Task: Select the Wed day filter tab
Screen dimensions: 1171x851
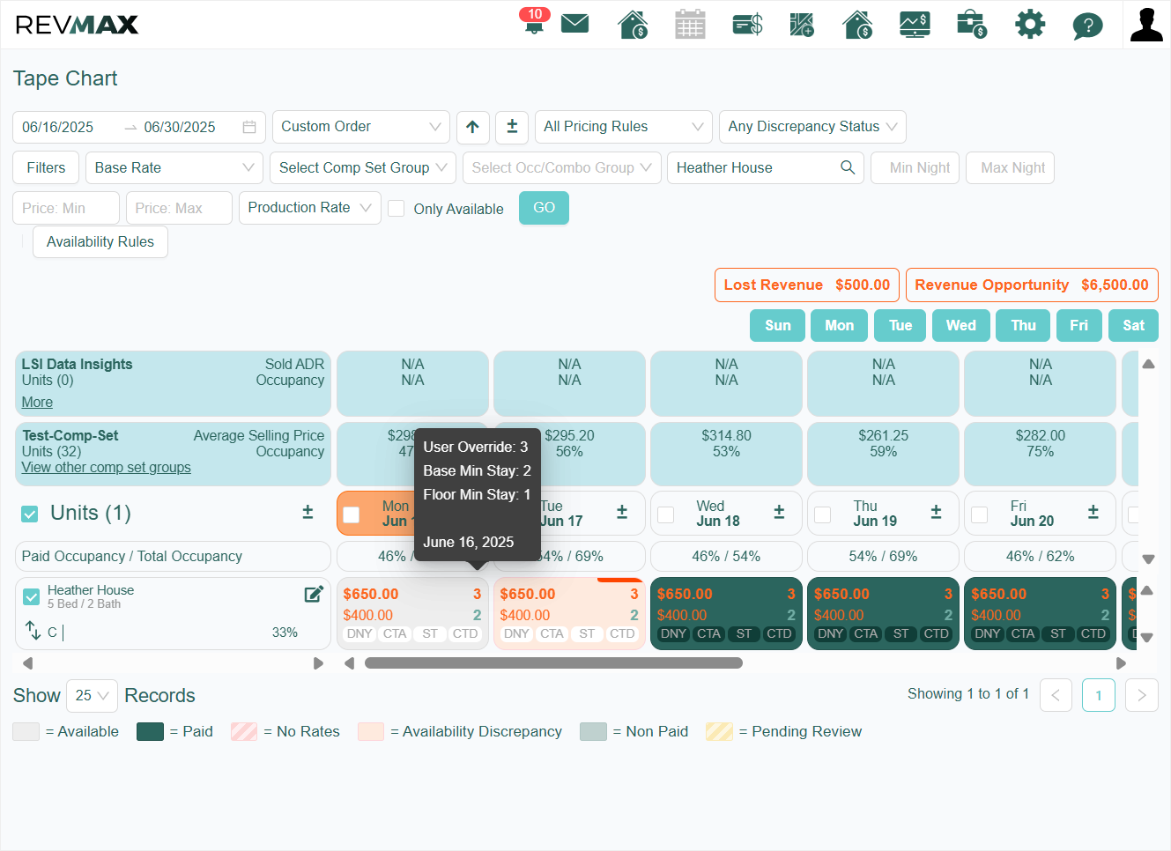Action: tap(961, 325)
